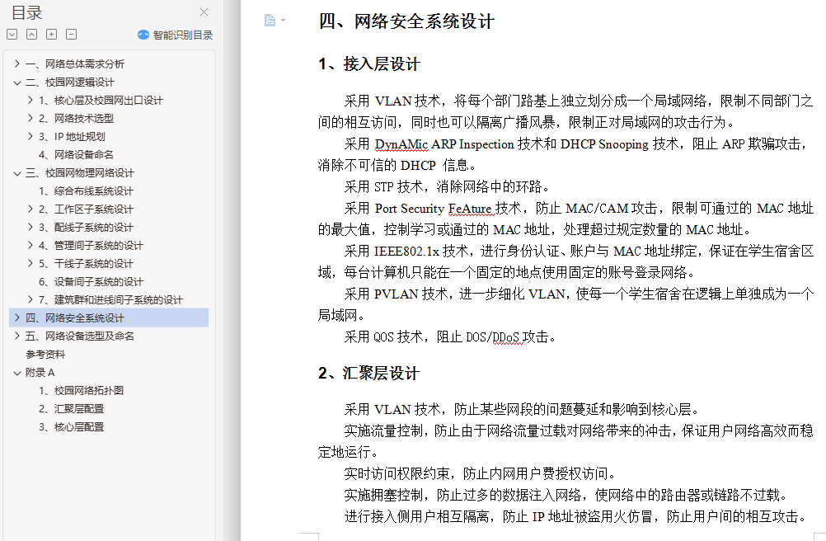Screen dimensions: 826x541
Task: Select 2、汇聚层配置 outline entry
Action: [71, 409]
